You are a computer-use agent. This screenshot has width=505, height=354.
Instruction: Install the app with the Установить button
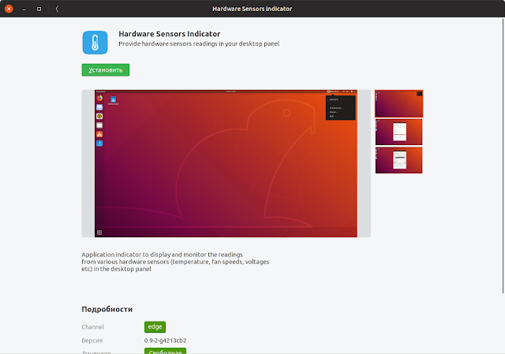pyautogui.click(x=106, y=70)
